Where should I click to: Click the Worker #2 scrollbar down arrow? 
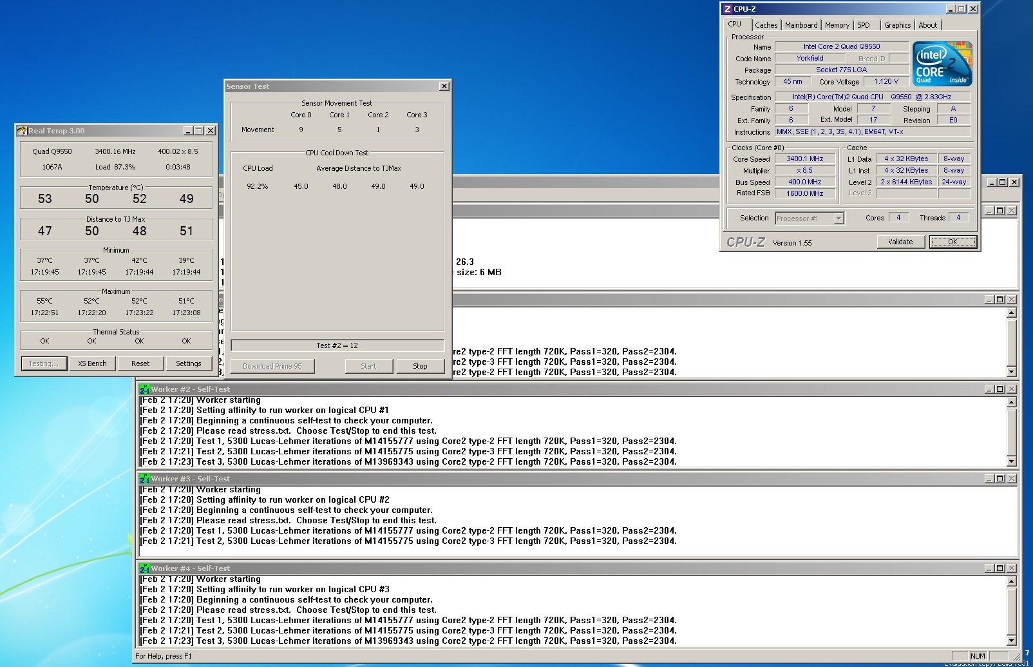point(1011,461)
